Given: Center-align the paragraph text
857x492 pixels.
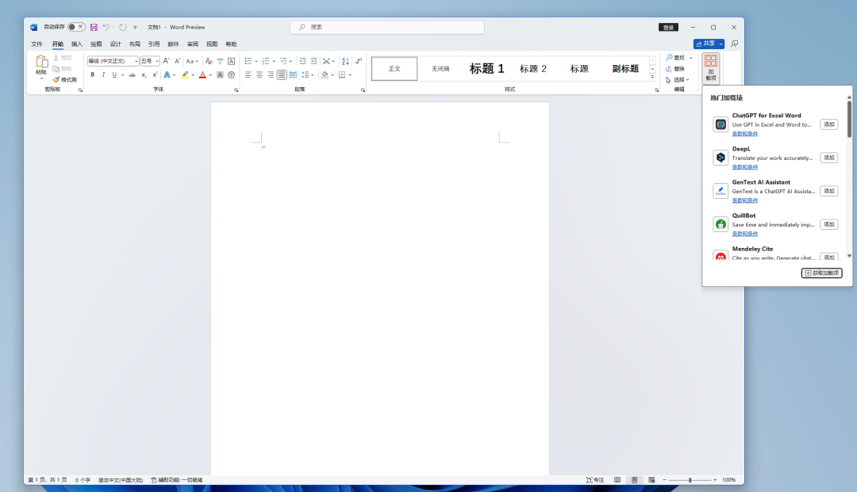Looking at the screenshot, I should (x=259, y=75).
